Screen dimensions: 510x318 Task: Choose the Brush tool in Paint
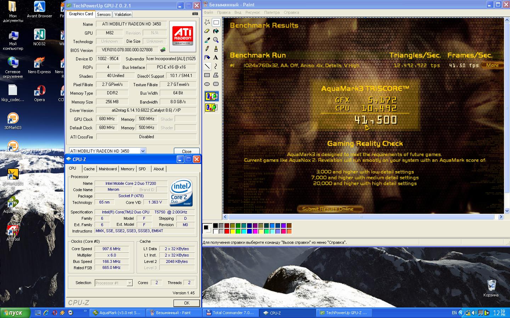pos(216,49)
